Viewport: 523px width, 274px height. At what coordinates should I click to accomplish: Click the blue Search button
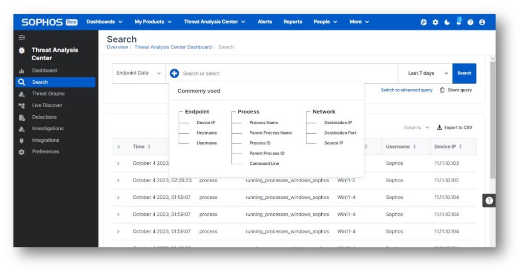pyautogui.click(x=464, y=73)
